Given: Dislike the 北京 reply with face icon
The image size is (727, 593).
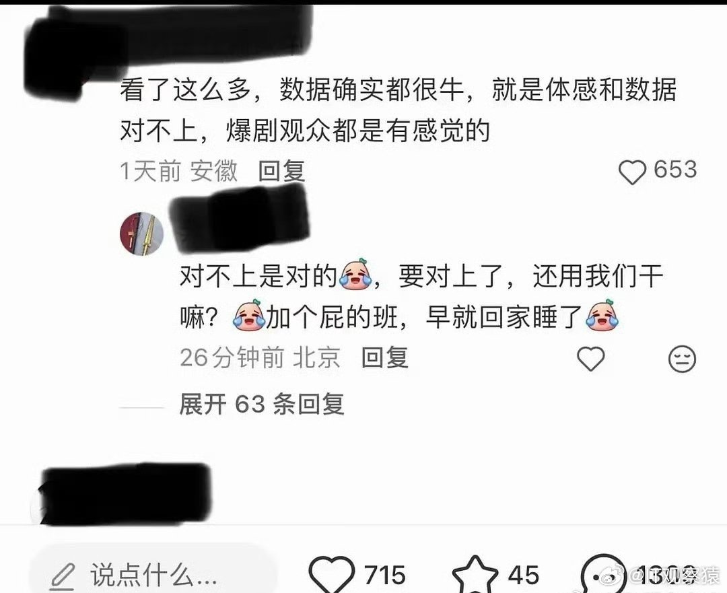Looking at the screenshot, I should (682, 358).
